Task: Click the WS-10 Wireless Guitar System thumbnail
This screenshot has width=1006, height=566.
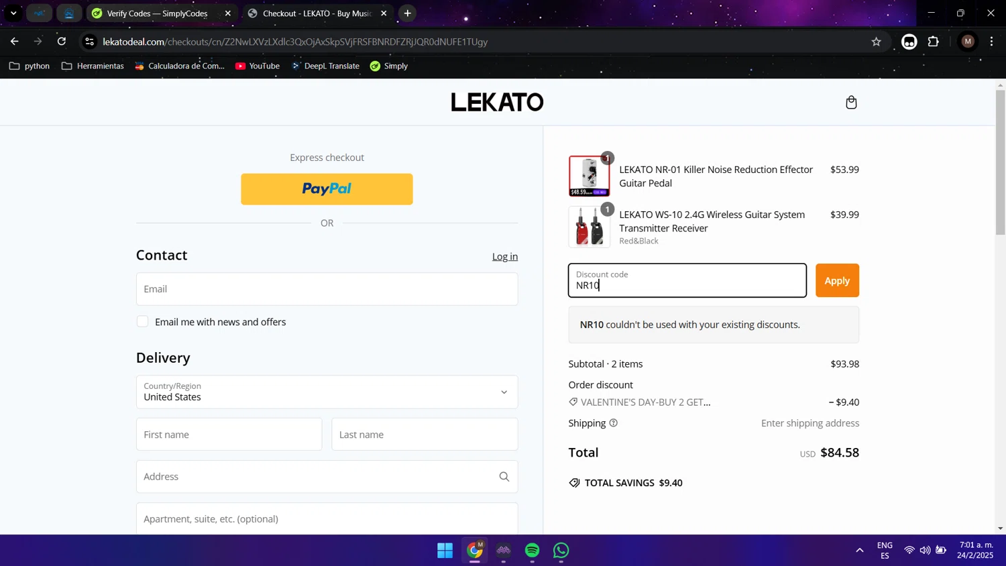Action: tap(590, 227)
